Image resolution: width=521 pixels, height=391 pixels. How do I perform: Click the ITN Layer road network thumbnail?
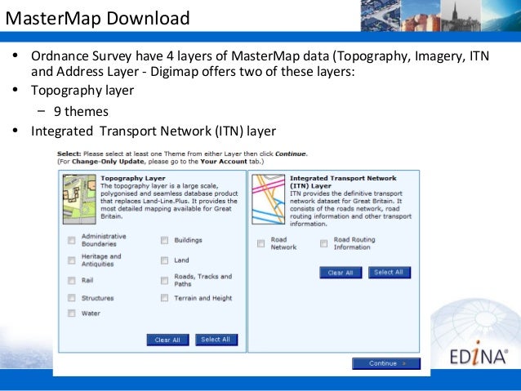click(269, 199)
